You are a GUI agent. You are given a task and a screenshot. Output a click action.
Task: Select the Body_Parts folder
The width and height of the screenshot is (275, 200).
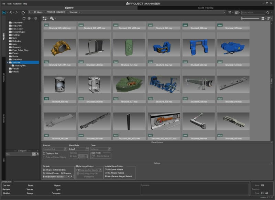17,25
